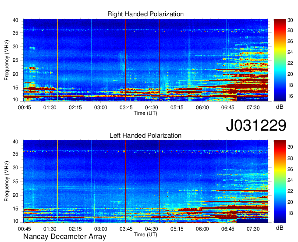The height and width of the screenshot is (242, 298).
Task: Click the 40 frequency tick of the right-handed plot
Action: [15, 20]
